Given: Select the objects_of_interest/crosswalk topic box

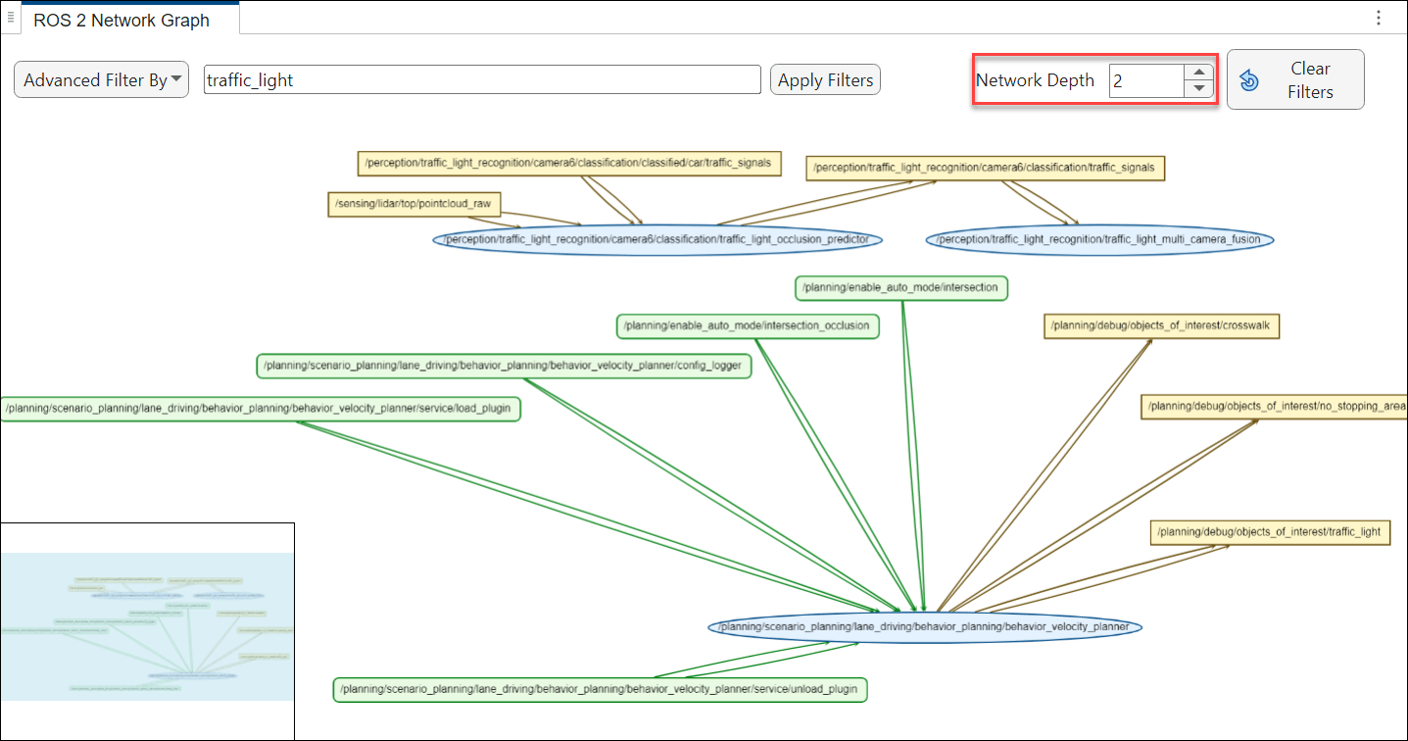Looking at the screenshot, I should (1161, 326).
